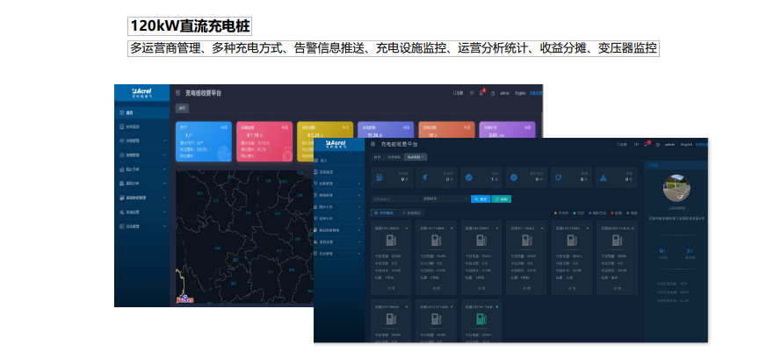This screenshot has height=359, width=781.
Task: Expand 日志管理 menu in back window sidebar
Action: click(141, 226)
